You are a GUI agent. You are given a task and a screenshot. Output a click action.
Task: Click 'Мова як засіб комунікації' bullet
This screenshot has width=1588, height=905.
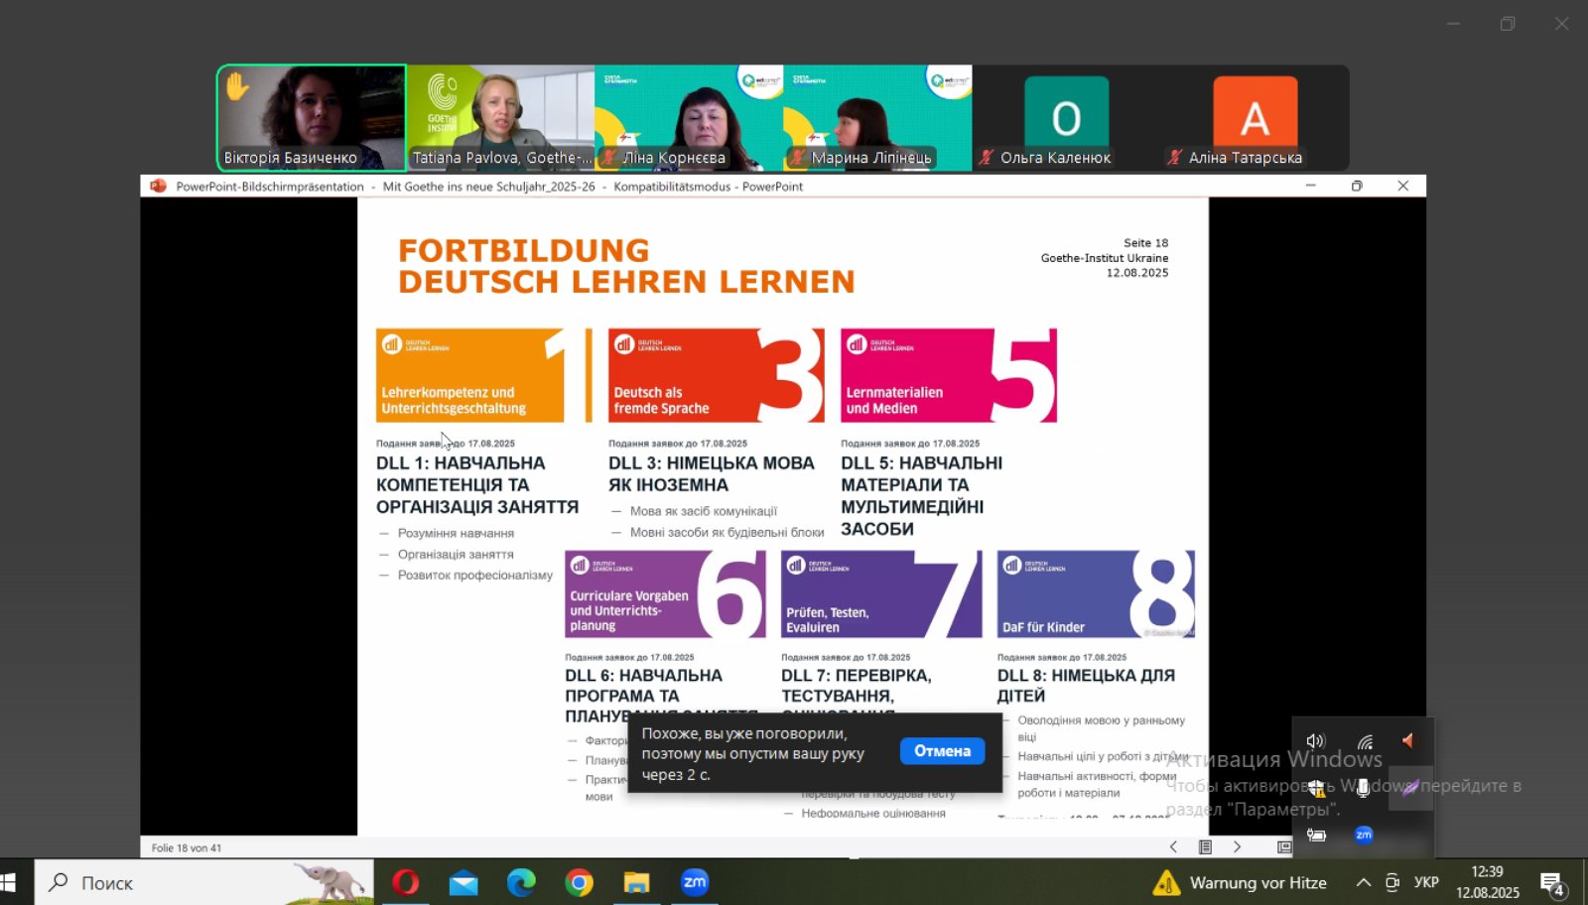click(x=703, y=511)
